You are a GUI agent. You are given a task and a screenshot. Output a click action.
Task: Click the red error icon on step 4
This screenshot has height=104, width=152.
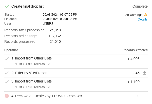coord(7,96)
